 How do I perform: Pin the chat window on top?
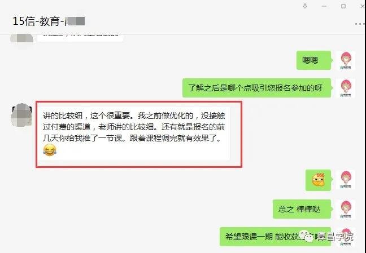coord(305,6)
